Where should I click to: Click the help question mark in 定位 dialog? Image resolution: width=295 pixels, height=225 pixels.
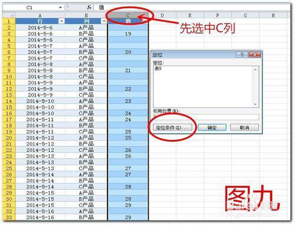pos(242,54)
